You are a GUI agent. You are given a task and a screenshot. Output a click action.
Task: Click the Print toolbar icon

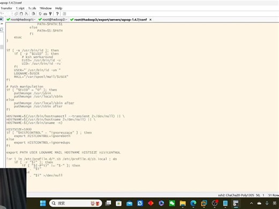(x=33, y=14)
